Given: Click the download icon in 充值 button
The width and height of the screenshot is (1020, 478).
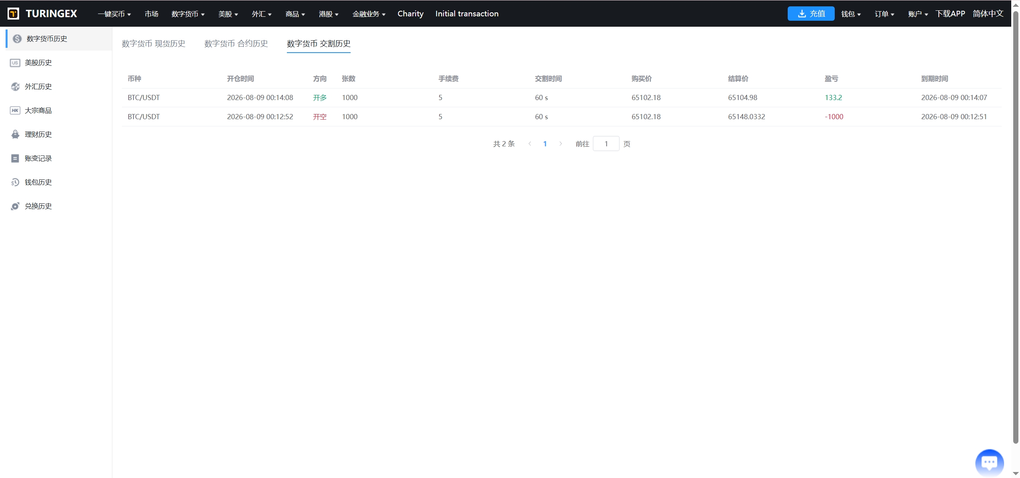Looking at the screenshot, I should pyautogui.click(x=802, y=14).
